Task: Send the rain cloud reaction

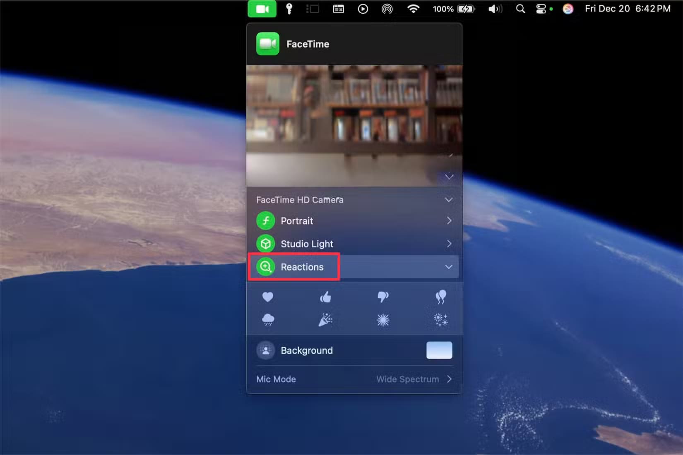Action: click(268, 320)
